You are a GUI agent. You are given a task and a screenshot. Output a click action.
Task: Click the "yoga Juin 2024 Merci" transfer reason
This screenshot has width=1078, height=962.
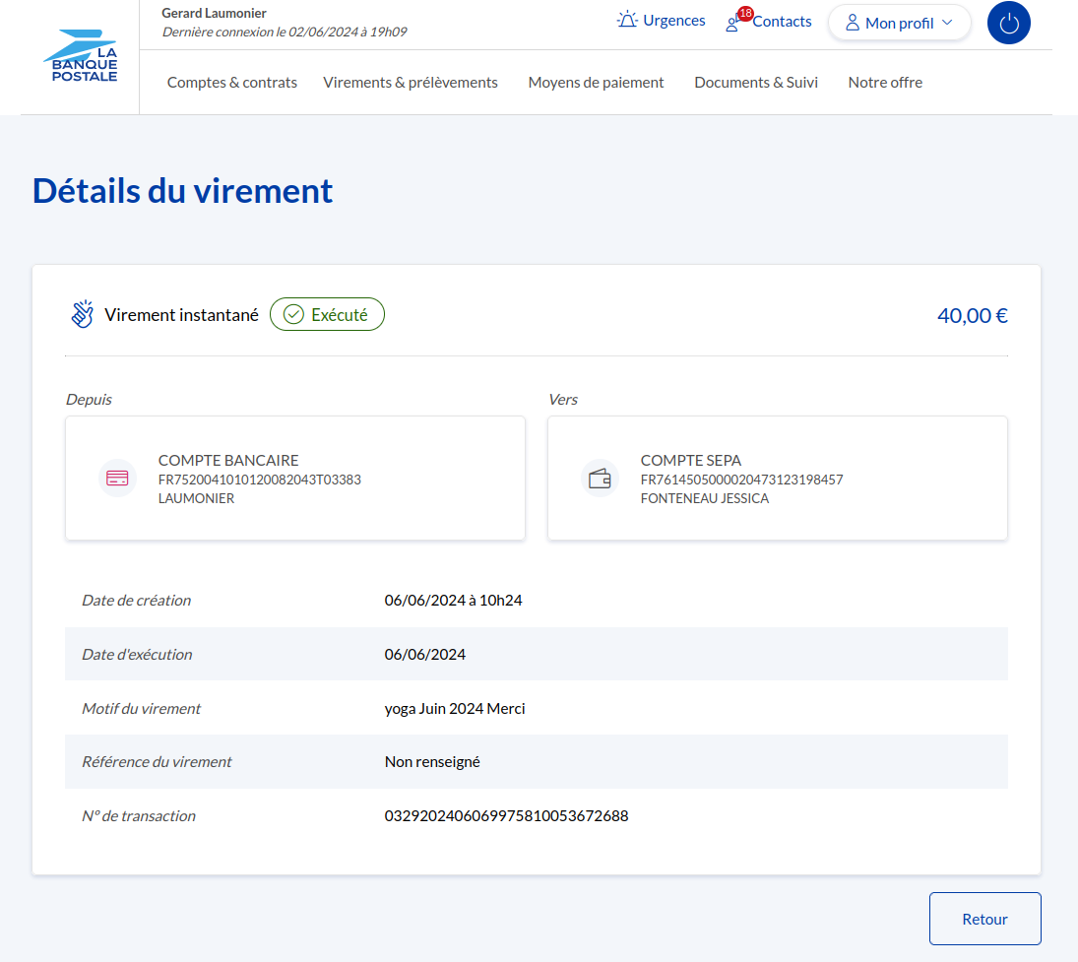click(455, 709)
